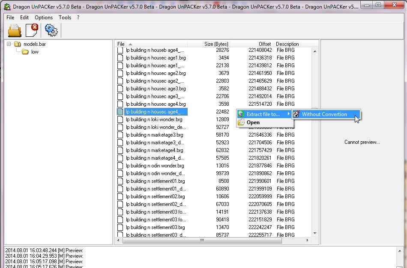
Task: Sort list by Size (Bytes) column header
Action: pyautogui.click(x=209, y=44)
